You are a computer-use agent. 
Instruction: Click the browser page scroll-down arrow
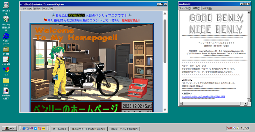(x=165, y=110)
